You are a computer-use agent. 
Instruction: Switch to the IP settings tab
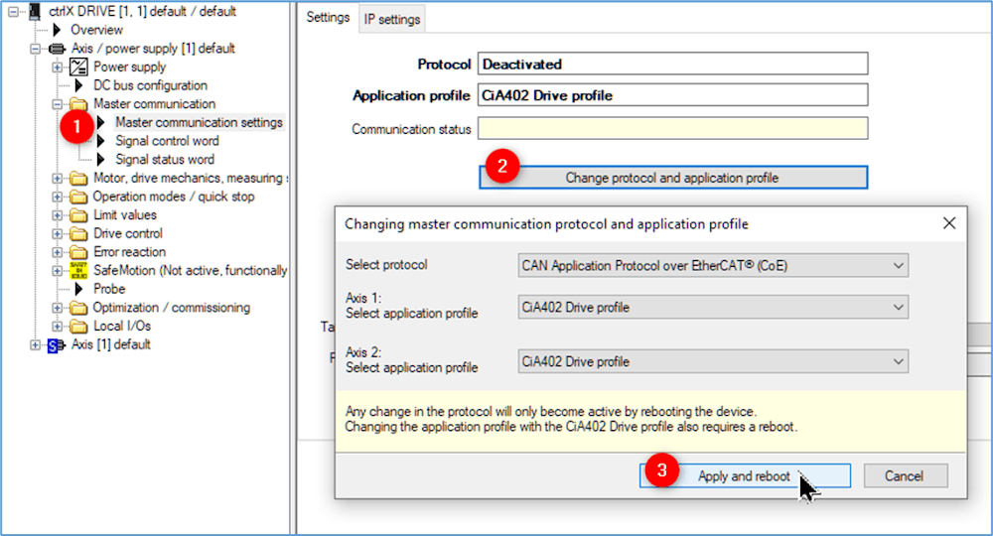(x=391, y=19)
